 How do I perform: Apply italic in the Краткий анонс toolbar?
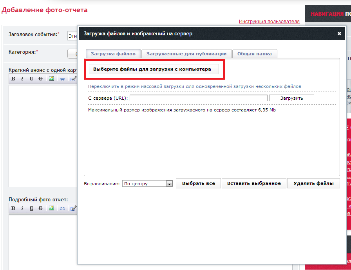point(22,78)
